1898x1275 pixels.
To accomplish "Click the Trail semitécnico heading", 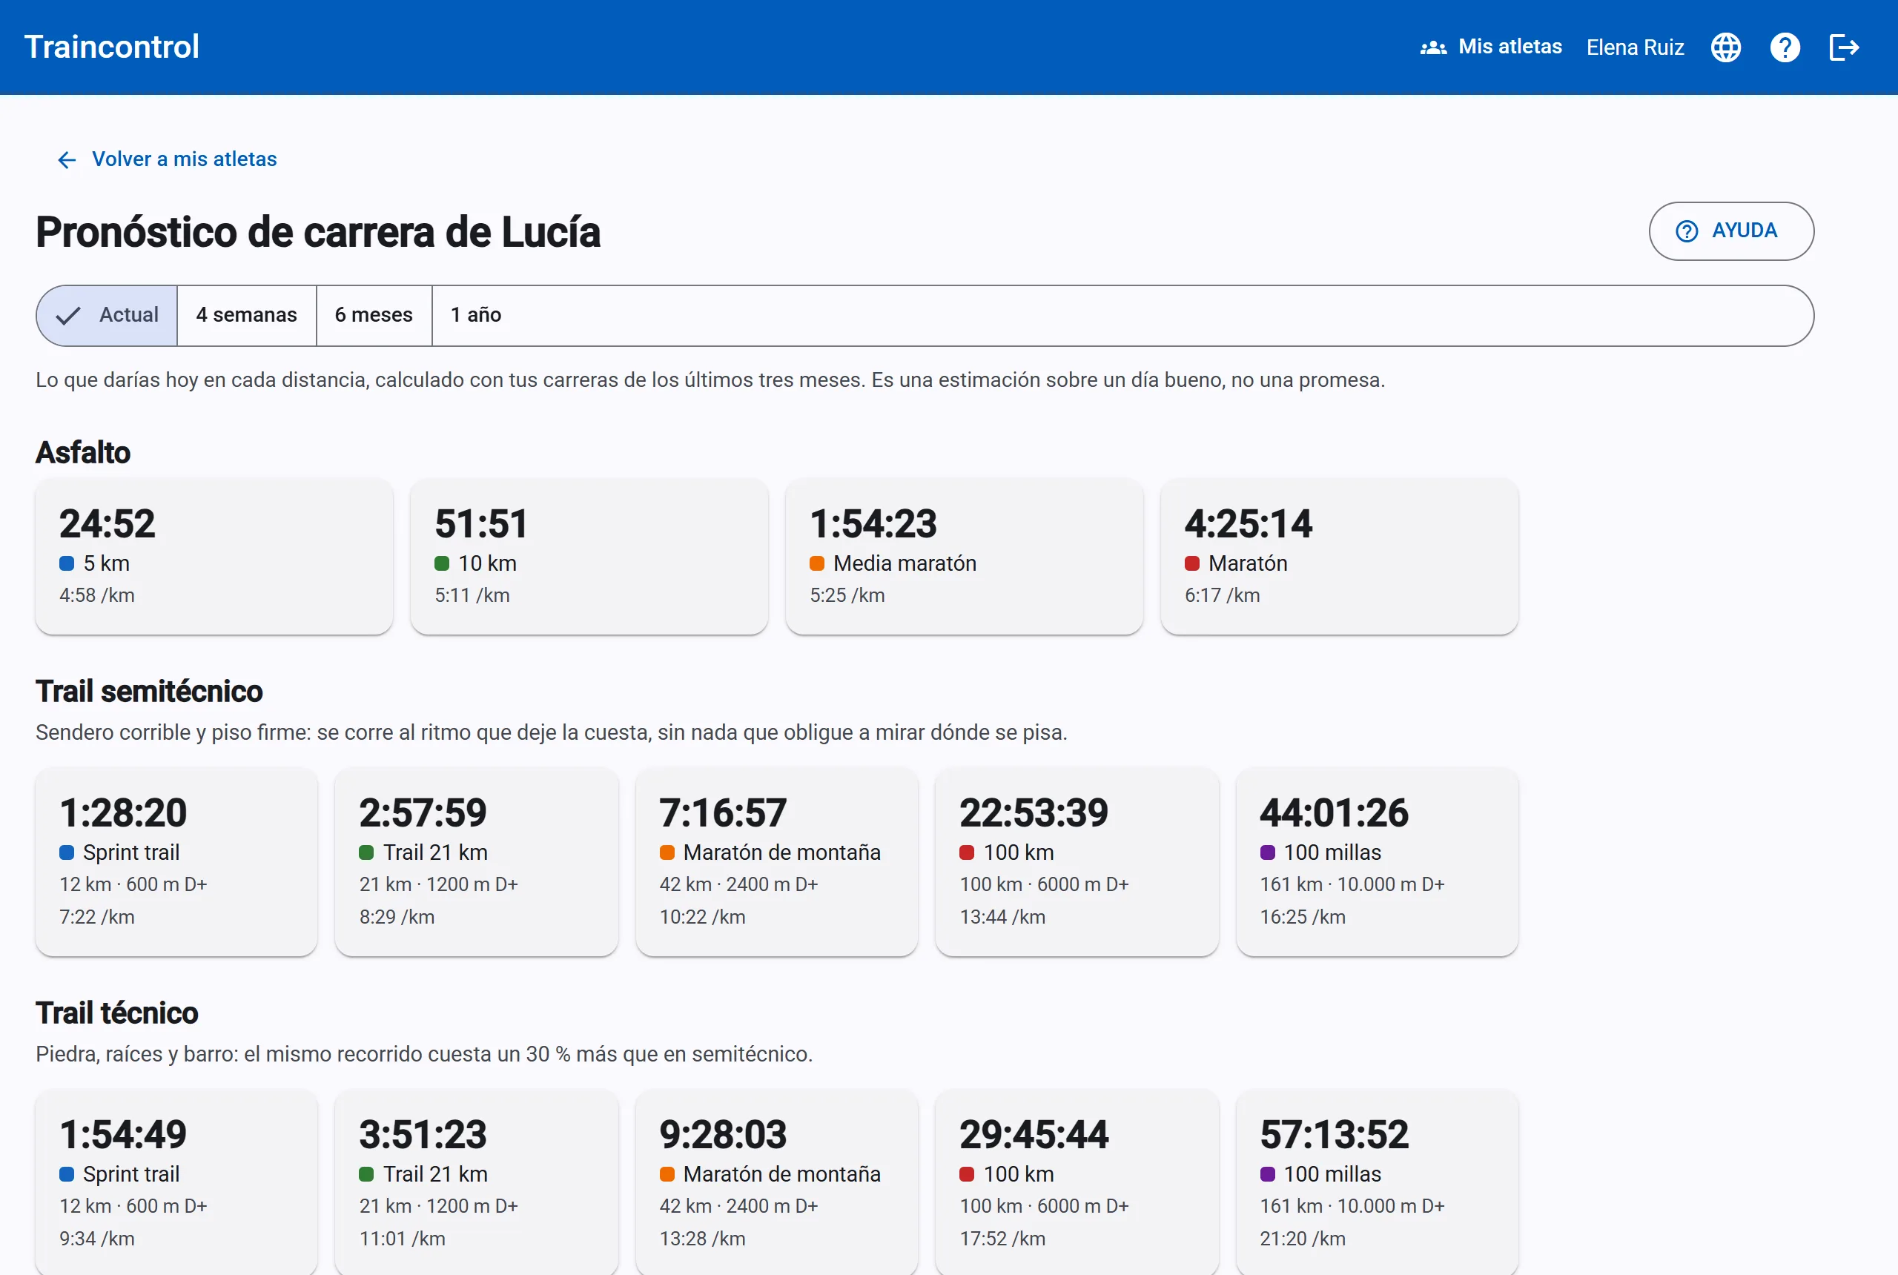I will click(149, 692).
